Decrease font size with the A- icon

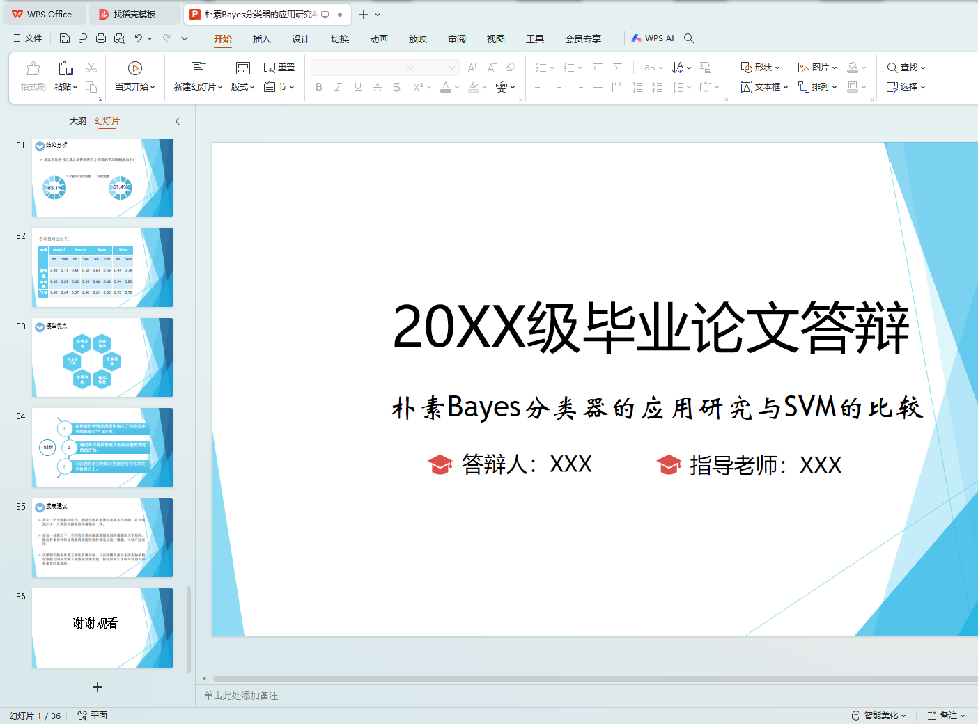[x=492, y=68]
